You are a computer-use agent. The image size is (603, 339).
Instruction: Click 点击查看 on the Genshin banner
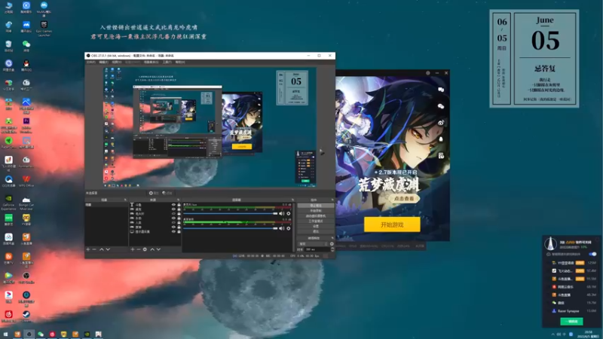[x=404, y=198]
